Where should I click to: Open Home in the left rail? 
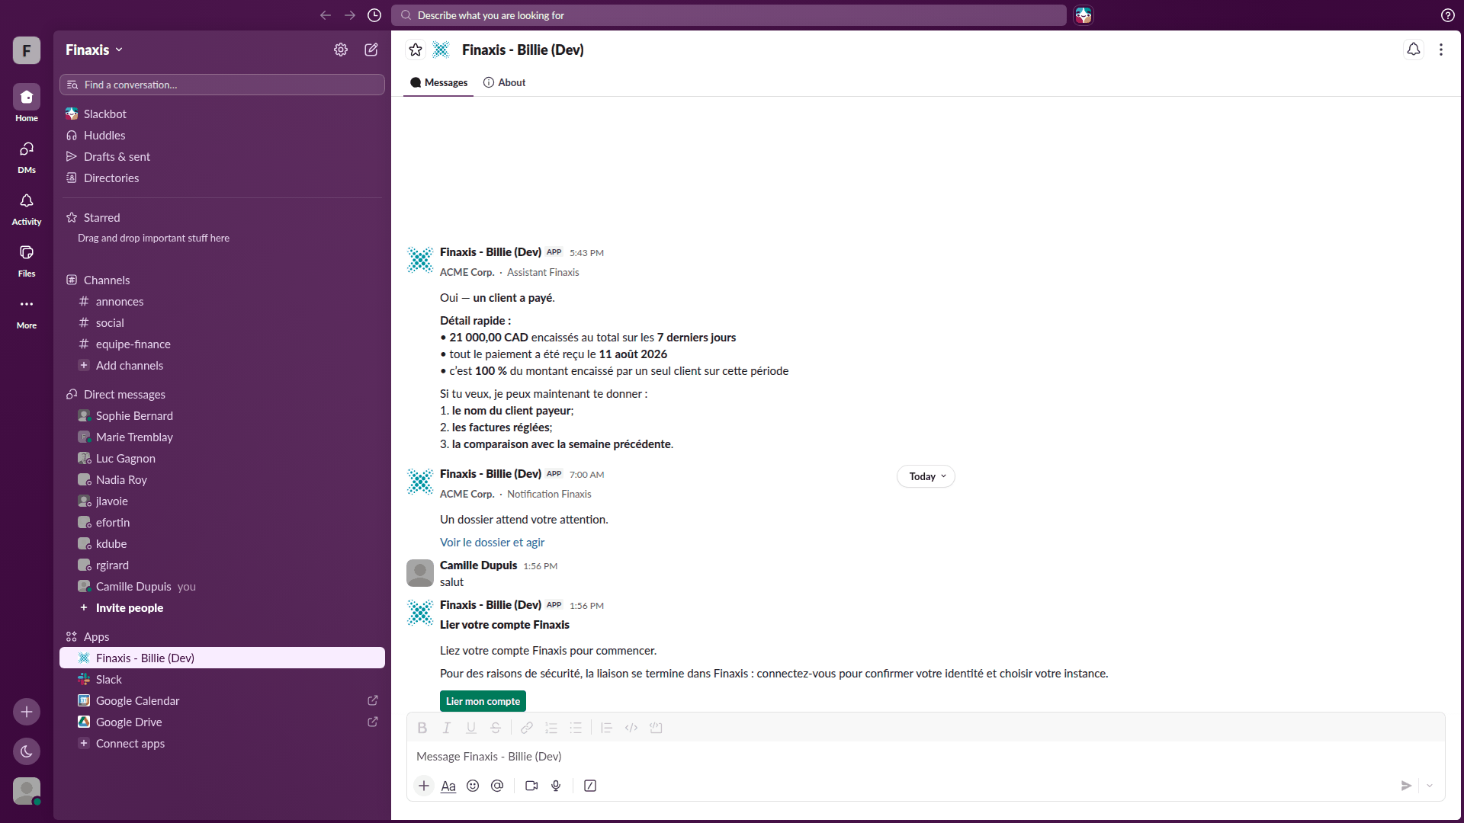[27, 103]
